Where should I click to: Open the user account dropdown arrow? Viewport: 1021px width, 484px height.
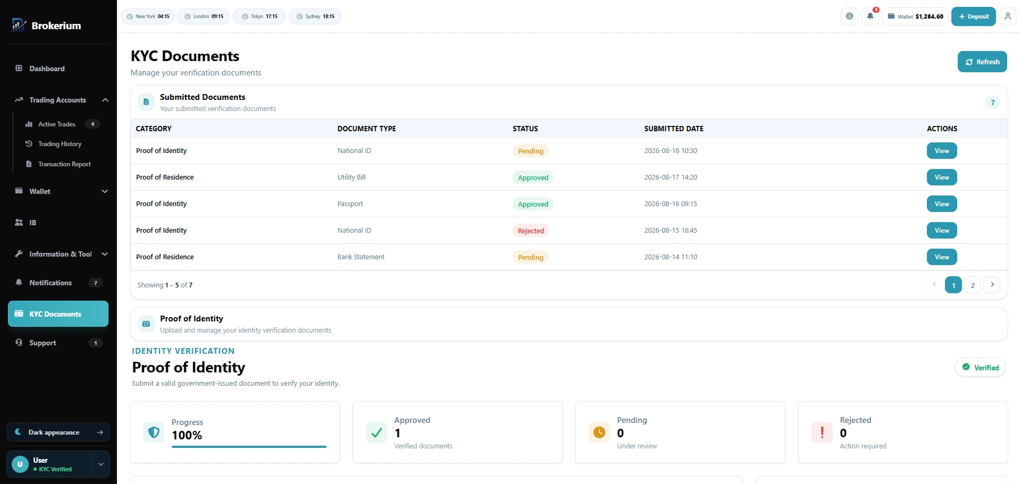coord(101,464)
